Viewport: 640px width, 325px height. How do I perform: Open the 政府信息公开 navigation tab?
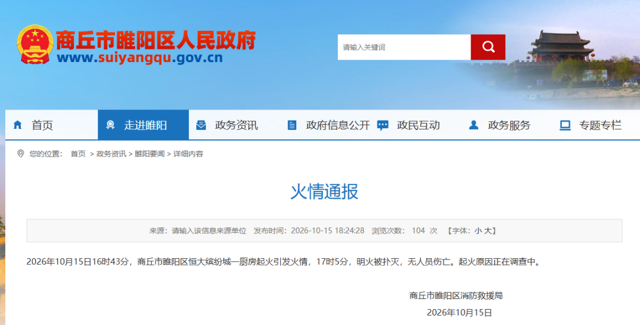point(325,125)
